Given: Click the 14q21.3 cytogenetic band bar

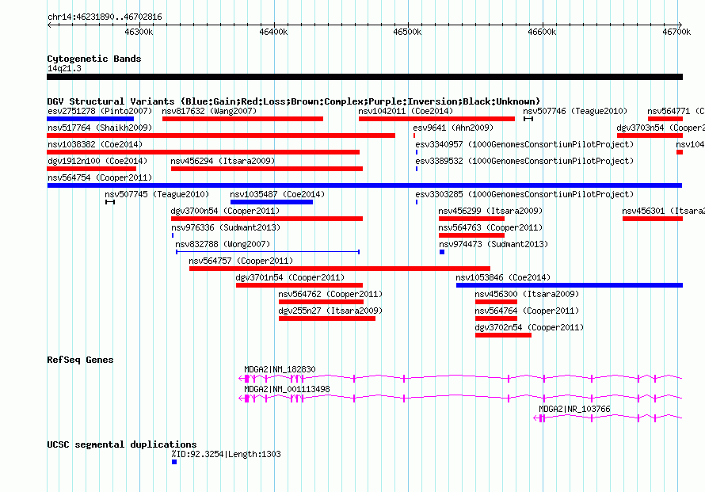Looking at the screenshot, I should [364, 77].
